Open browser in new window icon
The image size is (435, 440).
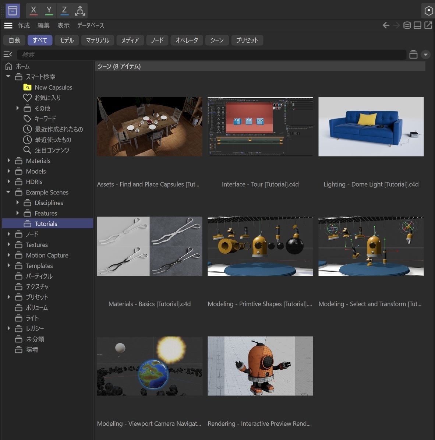click(x=428, y=25)
